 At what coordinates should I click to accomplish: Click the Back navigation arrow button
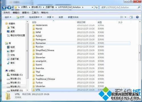click(4, 7)
